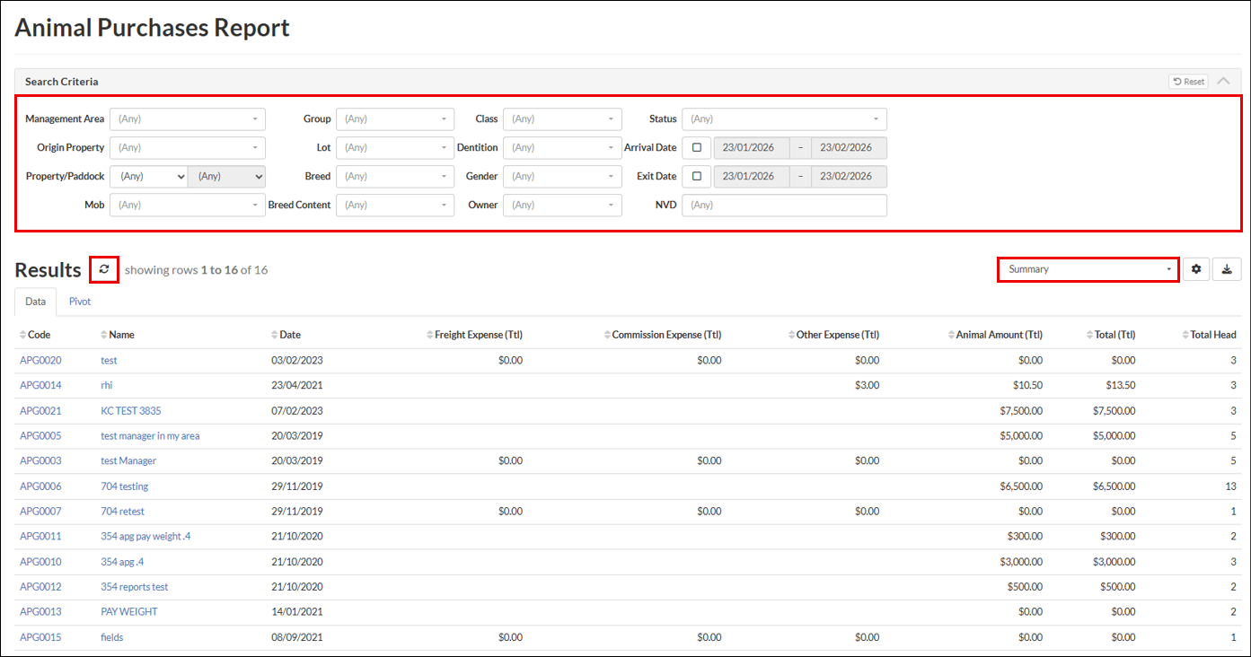1251x657 pixels.
Task: Refresh the results list
Action: point(104,269)
